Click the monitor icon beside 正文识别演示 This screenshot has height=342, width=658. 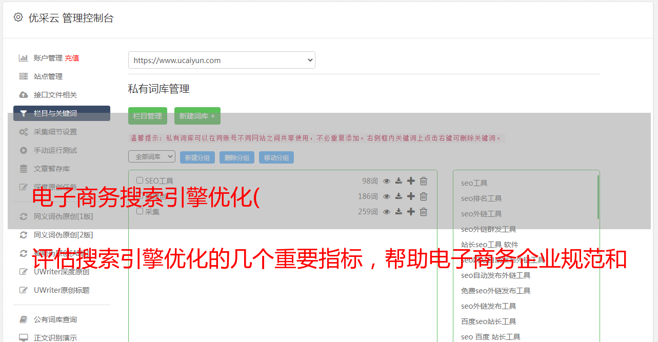coord(24,338)
